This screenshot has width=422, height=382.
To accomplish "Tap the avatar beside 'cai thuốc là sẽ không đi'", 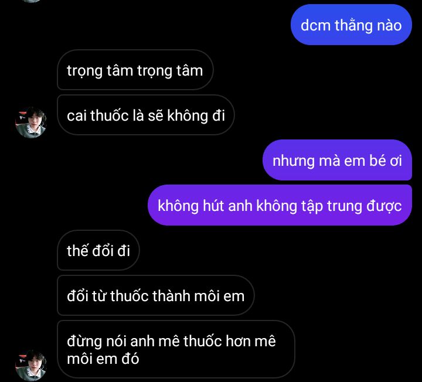I will point(31,122).
